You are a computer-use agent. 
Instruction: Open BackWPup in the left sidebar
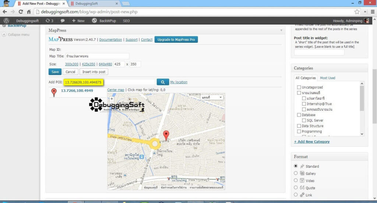coord(17,25)
